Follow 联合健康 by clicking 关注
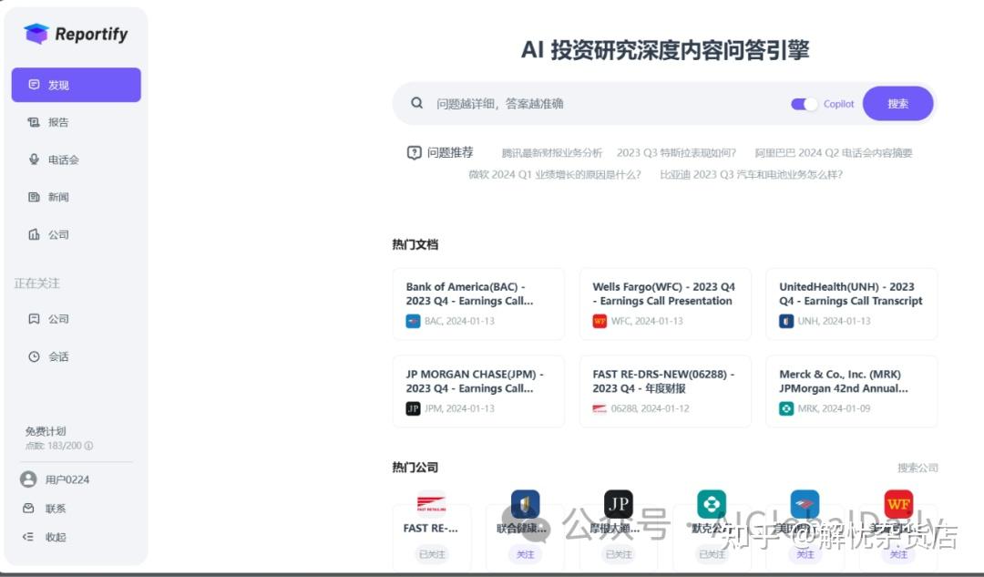984x577 pixels. coord(525,553)
